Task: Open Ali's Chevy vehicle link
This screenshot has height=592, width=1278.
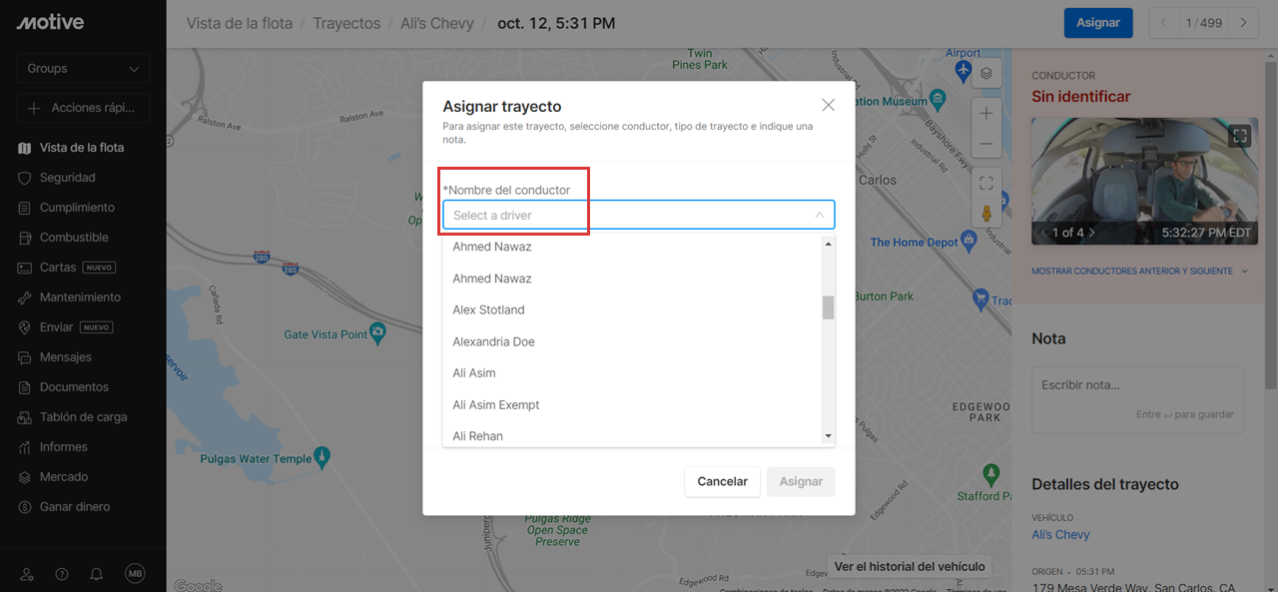Action: pos(1060,535)
